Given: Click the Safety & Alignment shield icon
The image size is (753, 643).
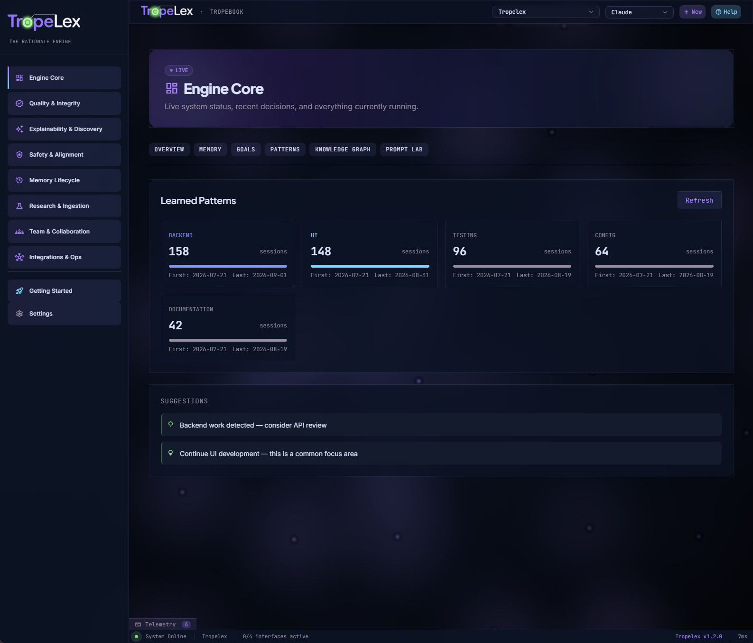Looking at the screenshot, I should pyautogui.click(x=19, y=155).
